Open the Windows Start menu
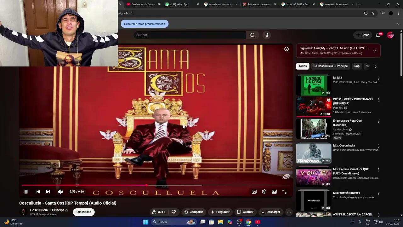This screenshot has height=227, width=403. click(146, 222)
